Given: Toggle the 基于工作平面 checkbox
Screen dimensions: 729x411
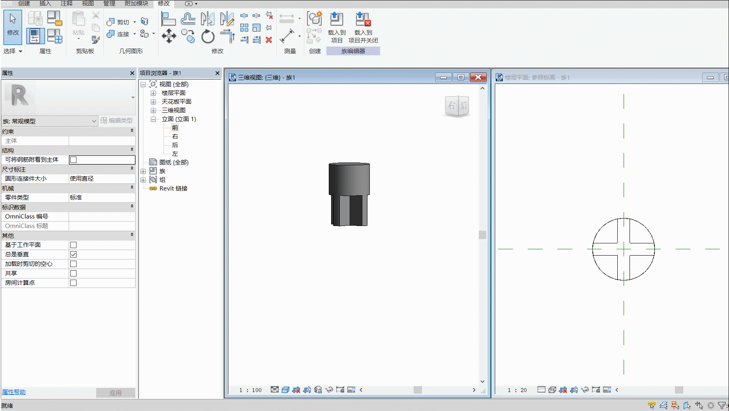Looking at the screenshot, I should (73, 245).
